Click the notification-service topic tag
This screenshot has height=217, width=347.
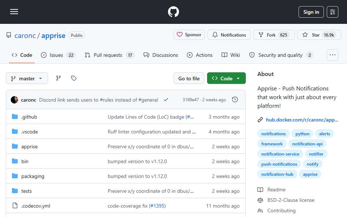coord(280,154)
